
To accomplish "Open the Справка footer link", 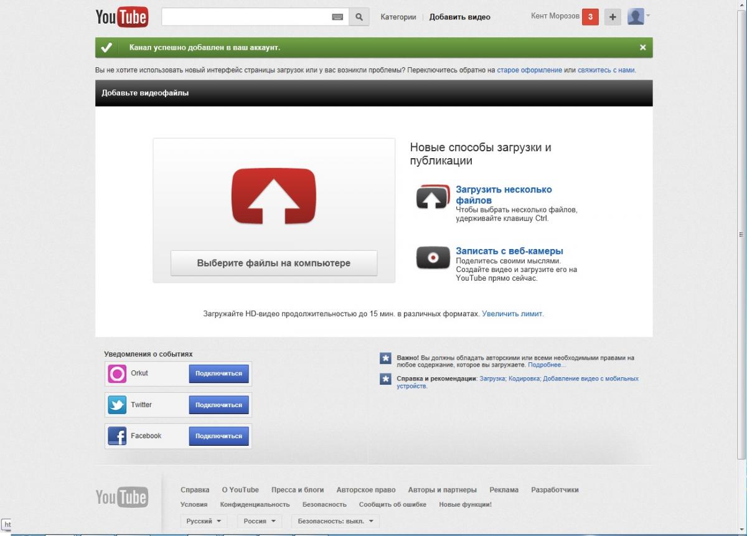I will pyautogui.click(x=195, y=490).
